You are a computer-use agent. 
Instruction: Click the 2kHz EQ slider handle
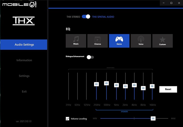[x=125, y=86]
